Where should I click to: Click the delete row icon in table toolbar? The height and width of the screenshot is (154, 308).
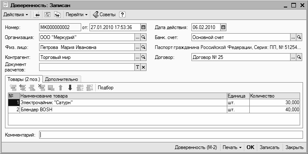[42, 88]
